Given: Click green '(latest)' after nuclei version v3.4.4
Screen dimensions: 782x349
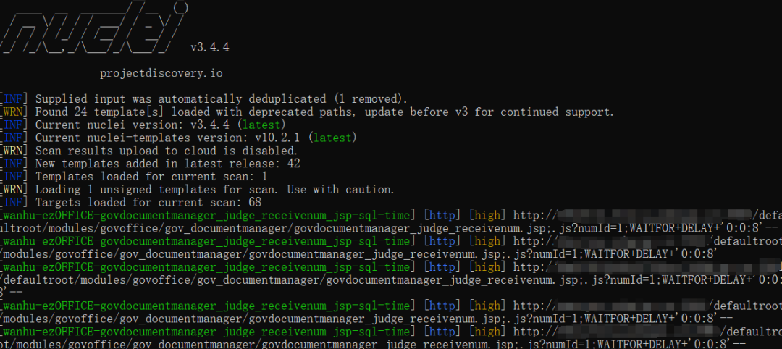Looking at the screenshot, I should pos(262,125).
